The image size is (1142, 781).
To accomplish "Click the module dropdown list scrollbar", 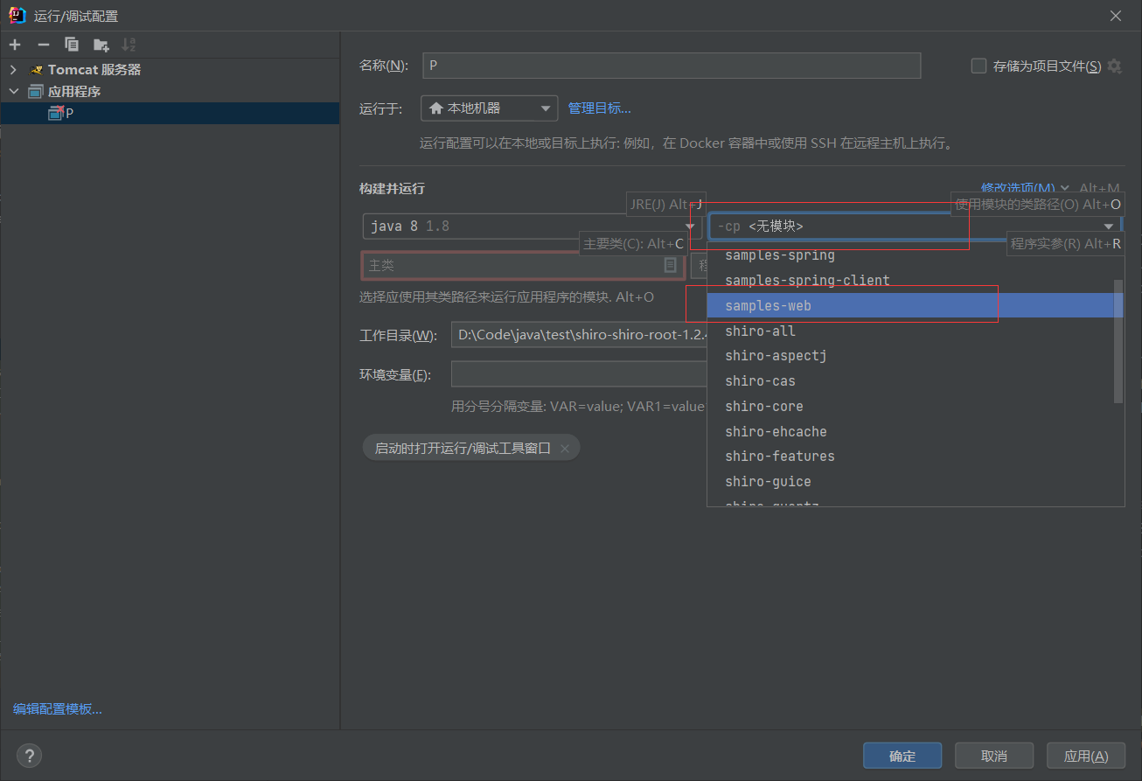I will tap(1118, 341).
